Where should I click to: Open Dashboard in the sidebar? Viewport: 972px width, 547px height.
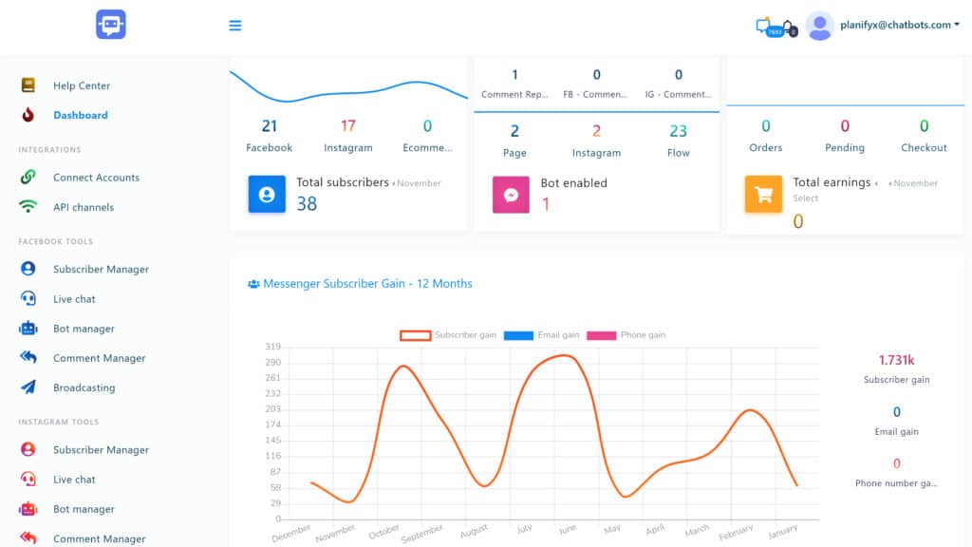[80, 115]
